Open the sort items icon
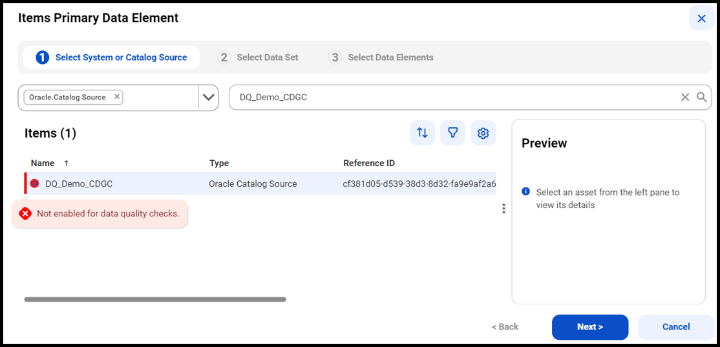The width and height of the screenshot is (720, 347). tap(422, 133)
